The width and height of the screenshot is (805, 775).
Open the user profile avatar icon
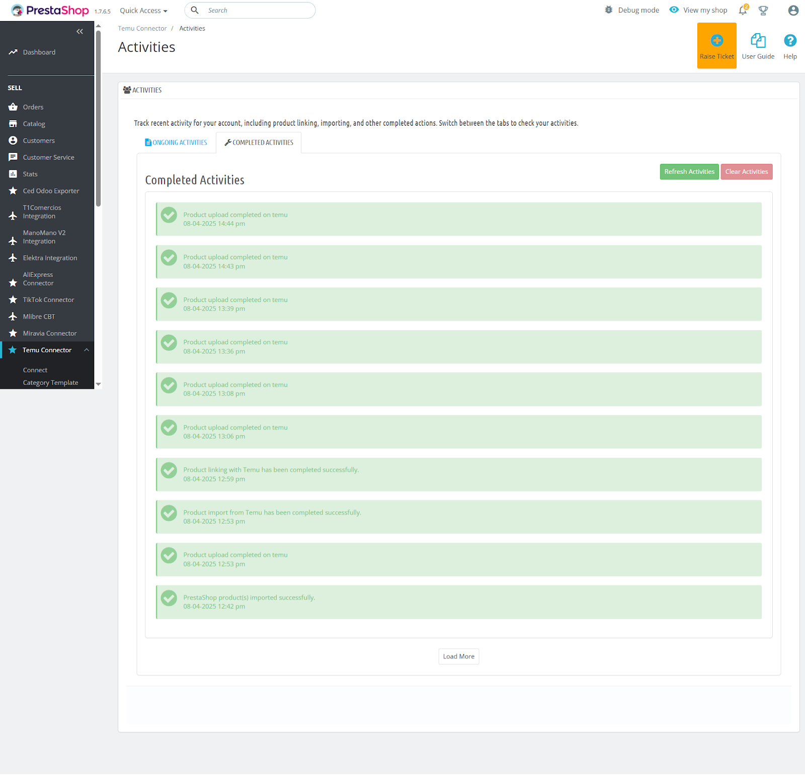click(793, 11)
